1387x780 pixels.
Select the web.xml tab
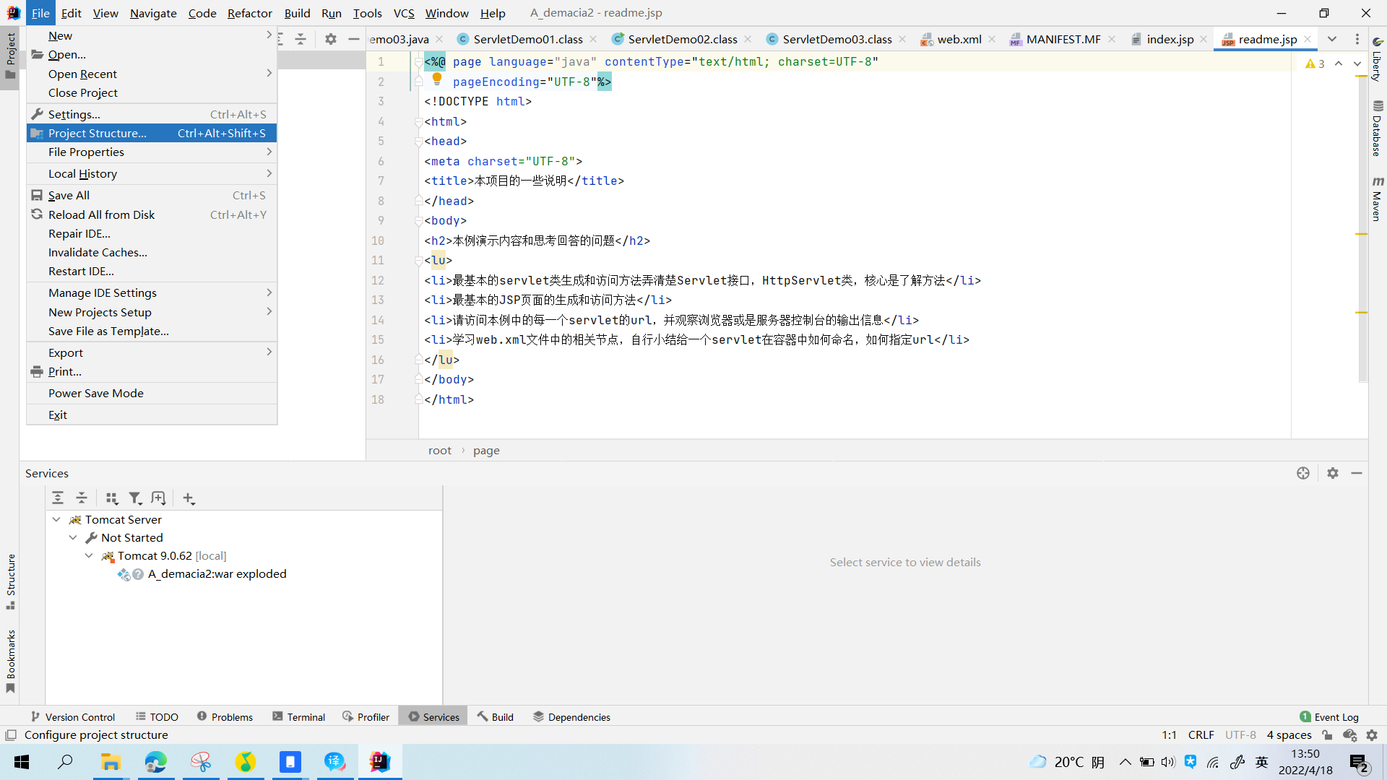pyautogui.click(x=959, y=39)
